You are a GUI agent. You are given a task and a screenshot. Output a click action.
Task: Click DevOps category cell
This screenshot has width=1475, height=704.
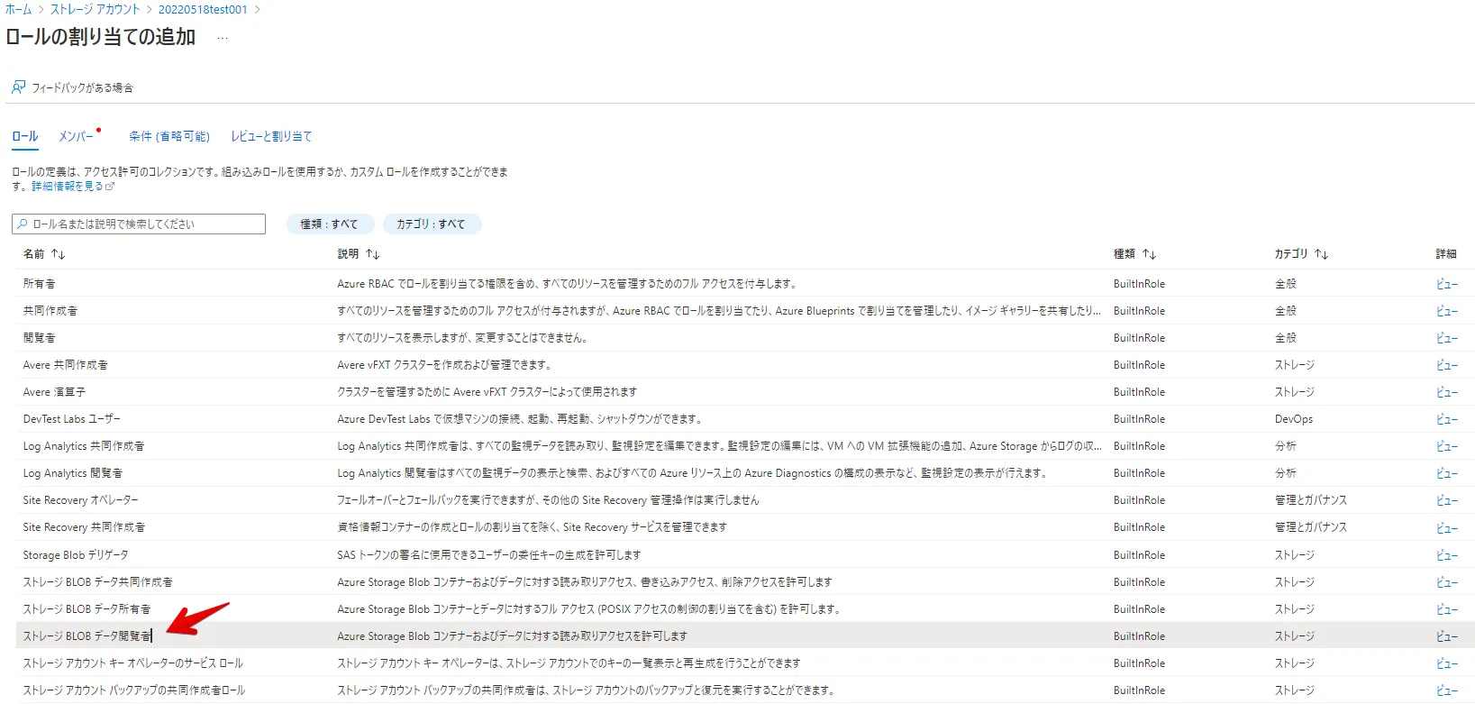click(x=1293, y=418)
